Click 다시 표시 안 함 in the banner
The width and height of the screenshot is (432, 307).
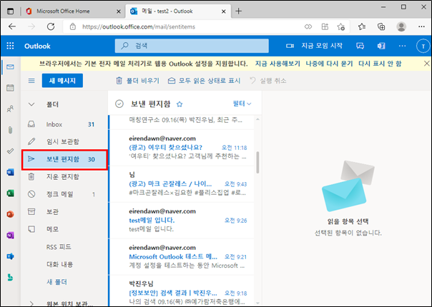click(380, 64)
